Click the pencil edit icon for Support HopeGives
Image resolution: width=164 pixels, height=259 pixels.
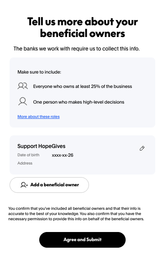click(142, 148)
